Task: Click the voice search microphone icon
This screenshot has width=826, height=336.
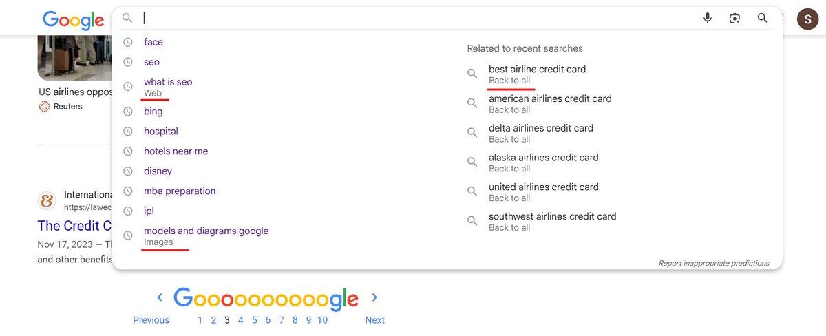Action: [x=707, y=18]
